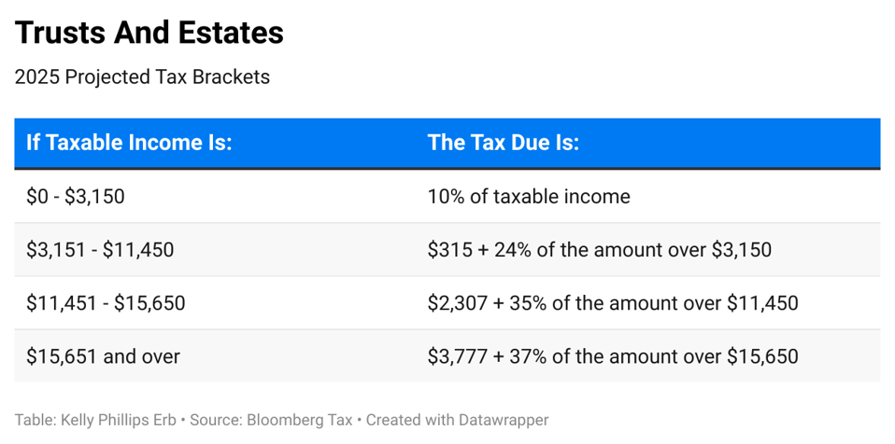Select the 2025 Projected Tax Brackets subtitle

[142, 77]
